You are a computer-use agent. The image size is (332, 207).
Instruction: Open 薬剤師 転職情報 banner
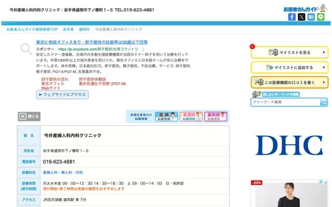(216, 116)
